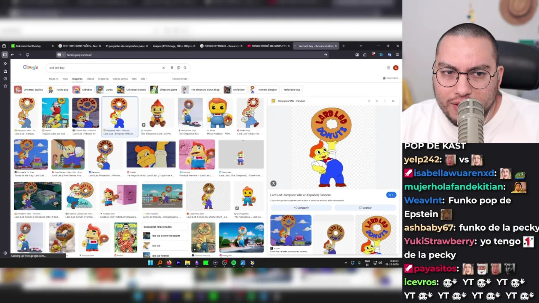Open the three-dot menu in preview panel
Viewport: 539px width, 303px height.
coord(385,101)
